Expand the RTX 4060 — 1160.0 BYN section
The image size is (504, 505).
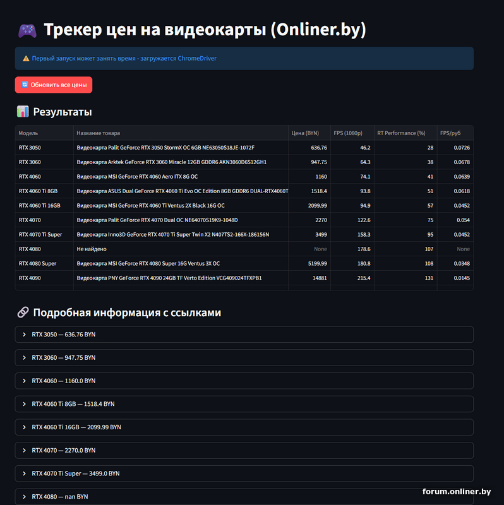[244, 381]
